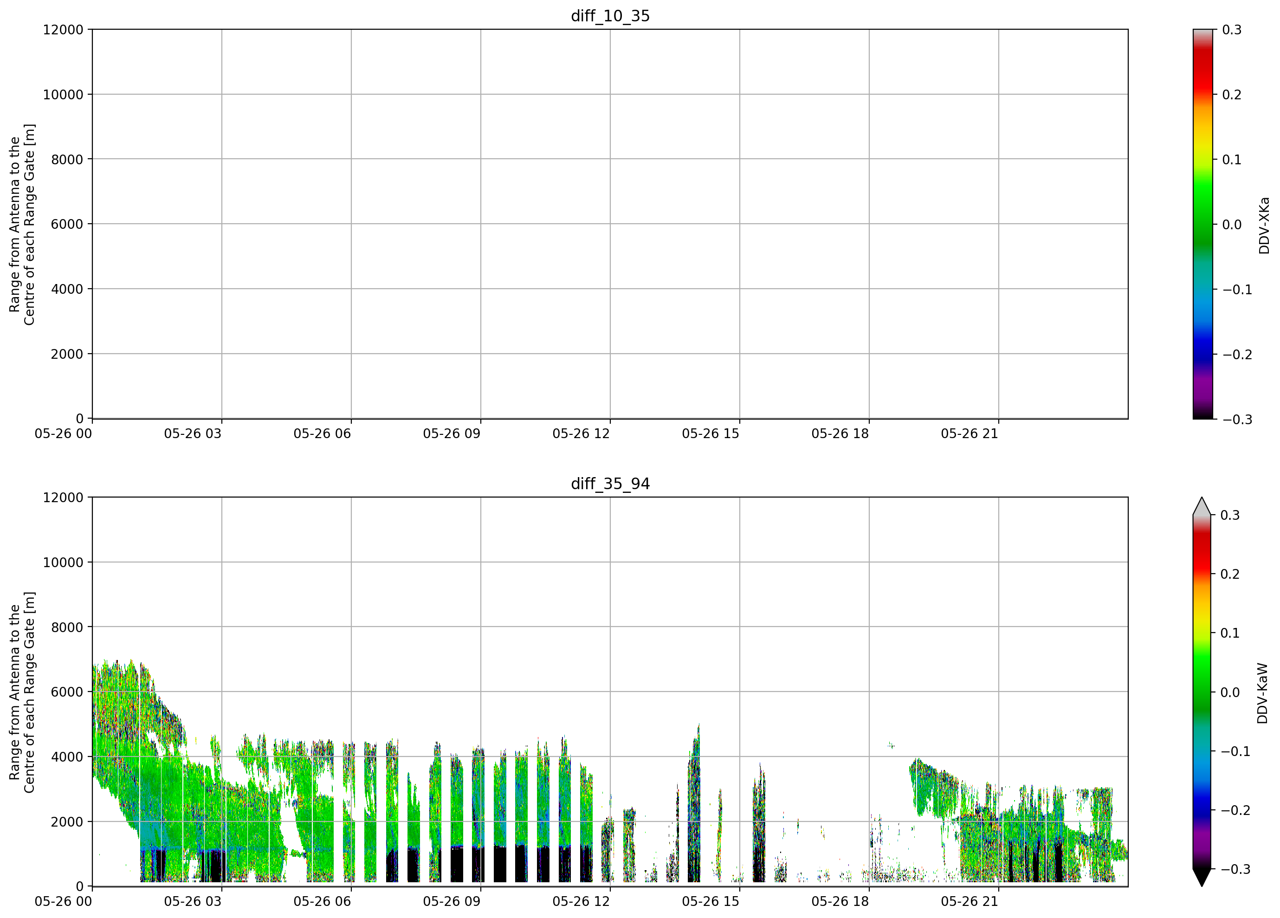
Task: Click y-axis range label of diff_35_94 plot
Action: 22,692
